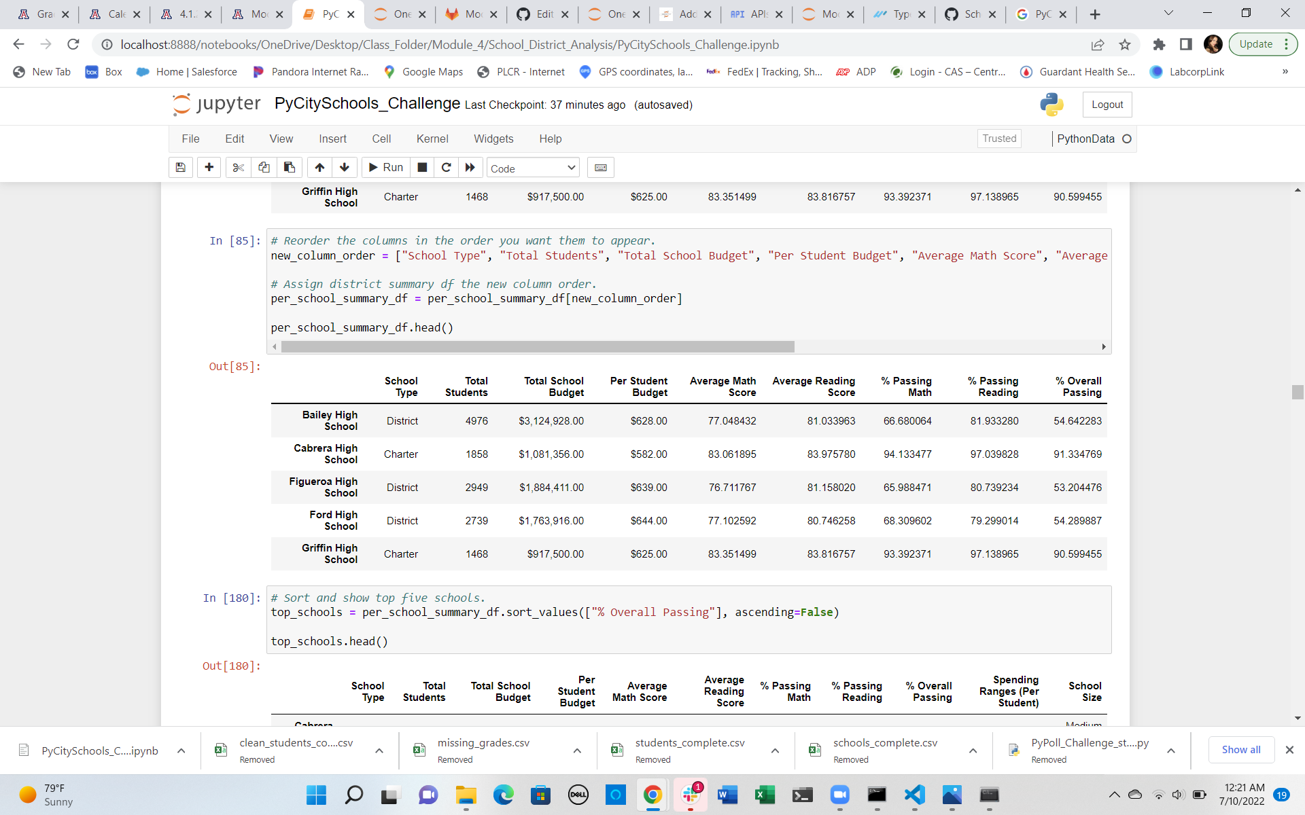Image resolution: width=1305 pixels, height=815 pixels.
Task: Copy the selected cell with the copy icon
Action: 264,167
